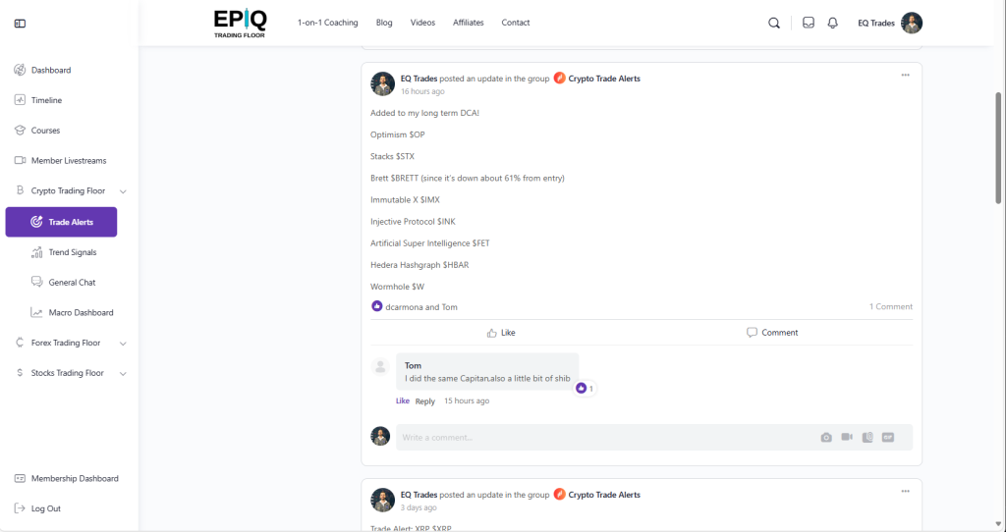Select the Trade Alerts sidebar item

62,222
